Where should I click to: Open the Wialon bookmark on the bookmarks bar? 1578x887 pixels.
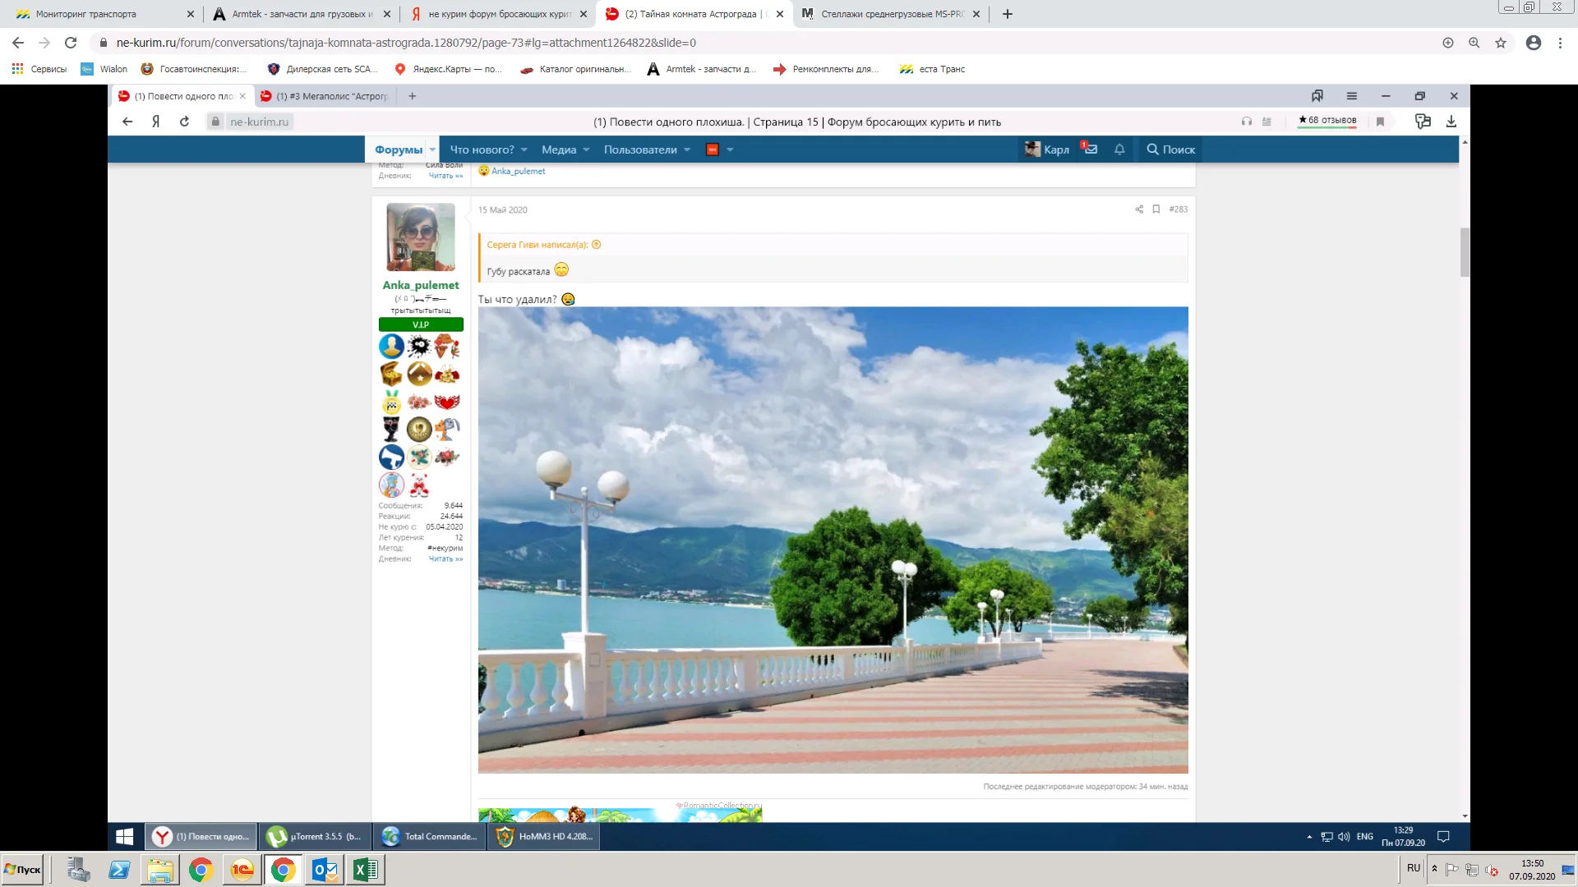(x=104, y=70)
